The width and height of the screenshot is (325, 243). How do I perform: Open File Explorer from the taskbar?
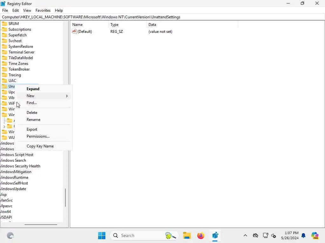point(187,235)
